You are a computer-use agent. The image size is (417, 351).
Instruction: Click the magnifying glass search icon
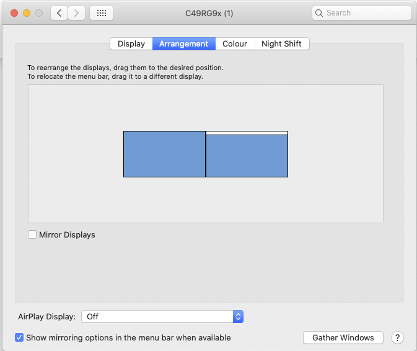pyautogui.click(x=319, y=13)
